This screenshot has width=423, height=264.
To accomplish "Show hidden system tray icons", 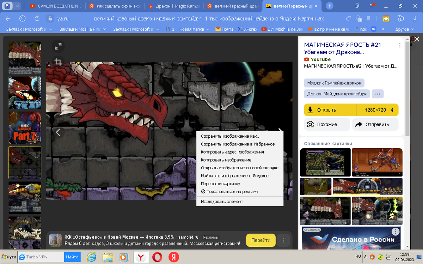I will [365, 257].
